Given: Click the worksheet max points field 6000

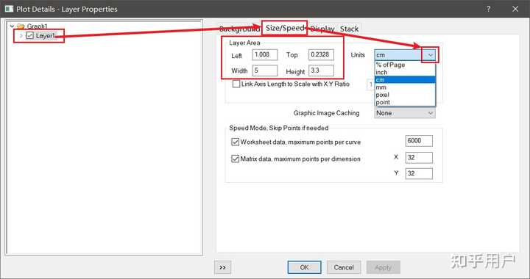Looking at the screenshot, I should 419,141.
